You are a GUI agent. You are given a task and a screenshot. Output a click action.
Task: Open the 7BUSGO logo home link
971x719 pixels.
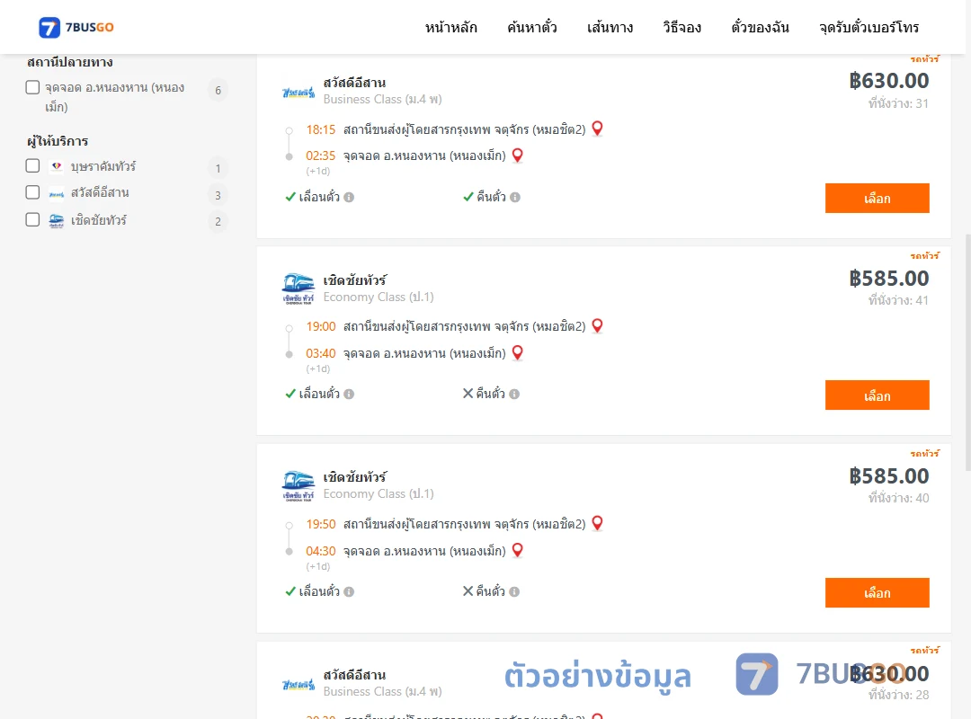[x=76, y=27]
